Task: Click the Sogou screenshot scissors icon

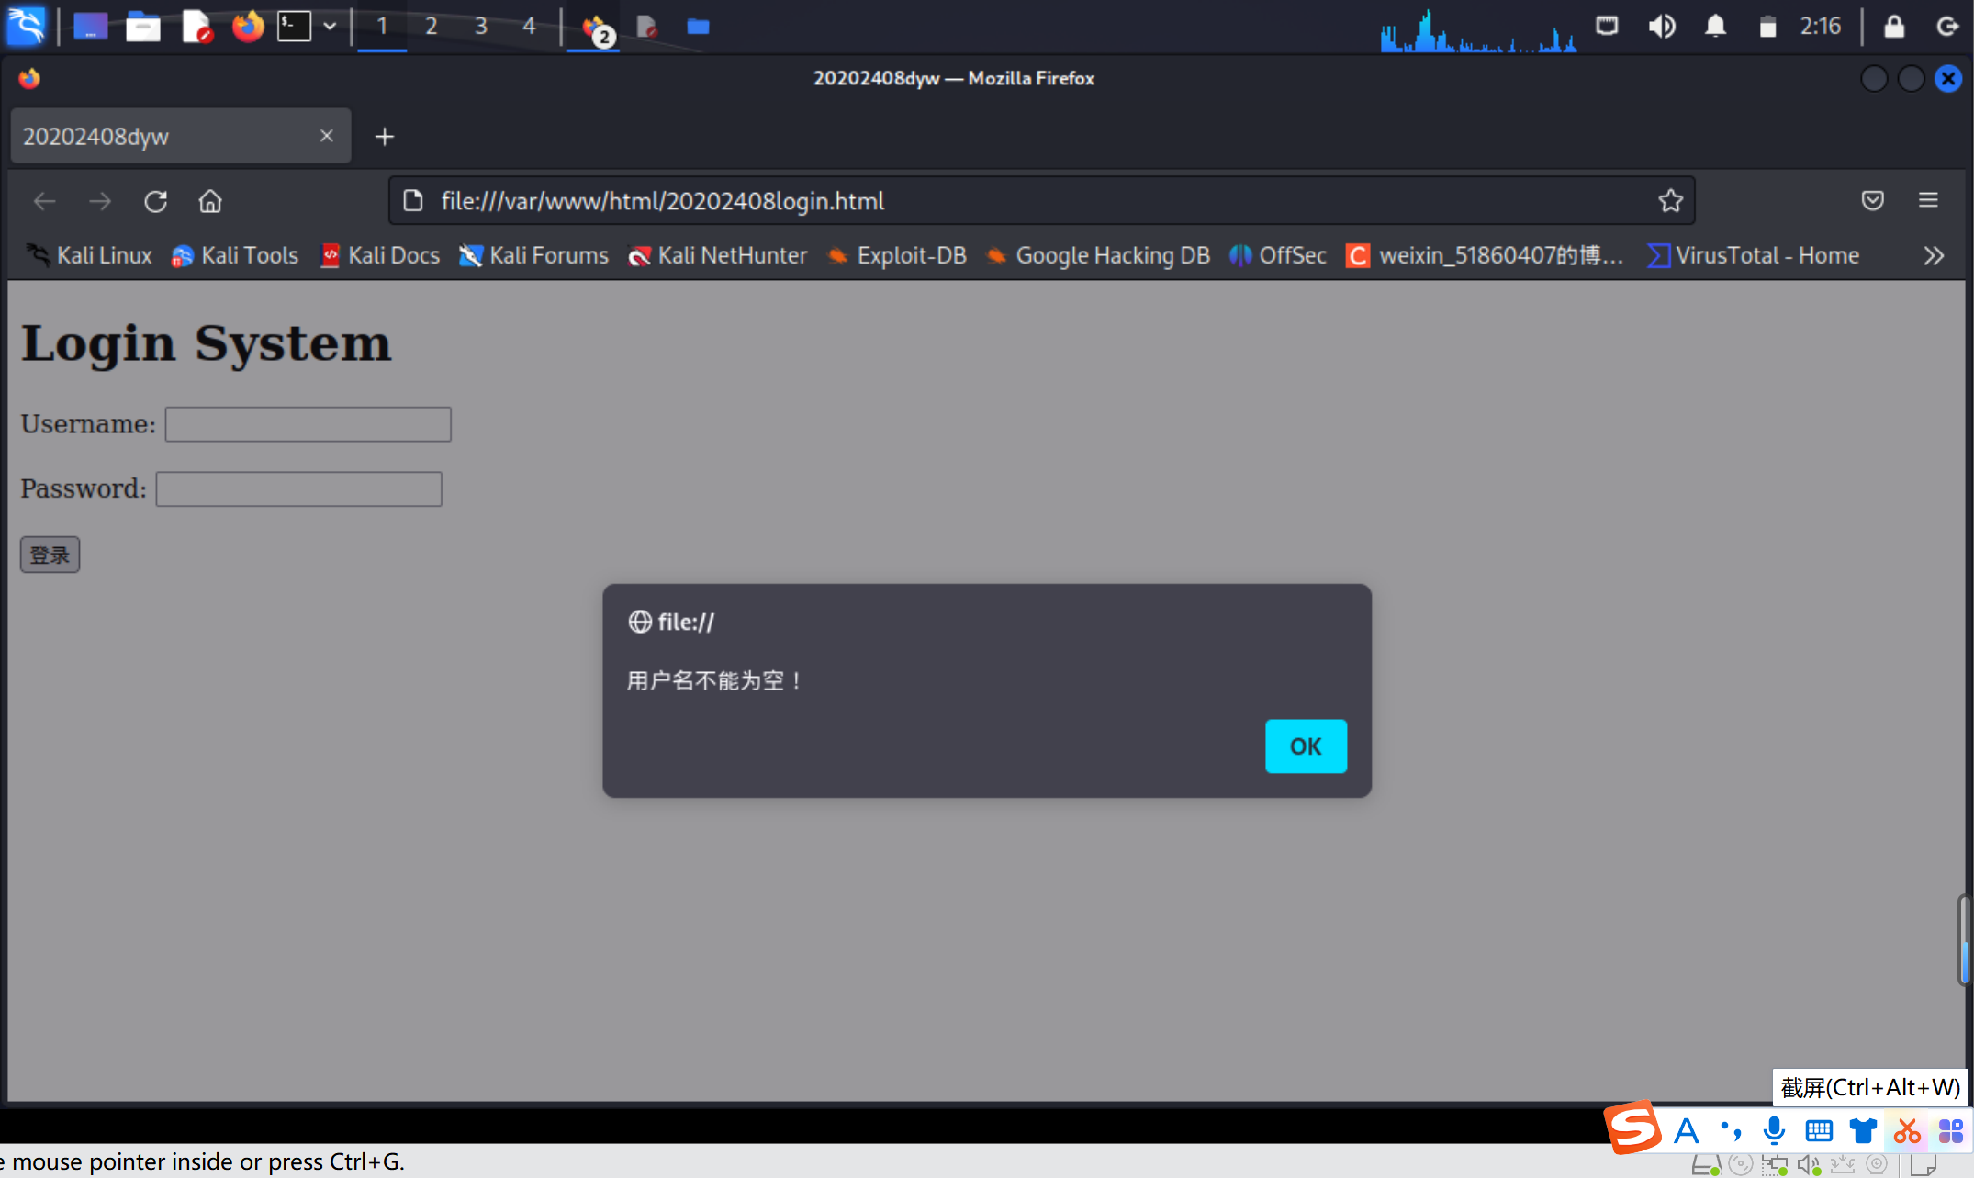Action: click(1907, 1131)
